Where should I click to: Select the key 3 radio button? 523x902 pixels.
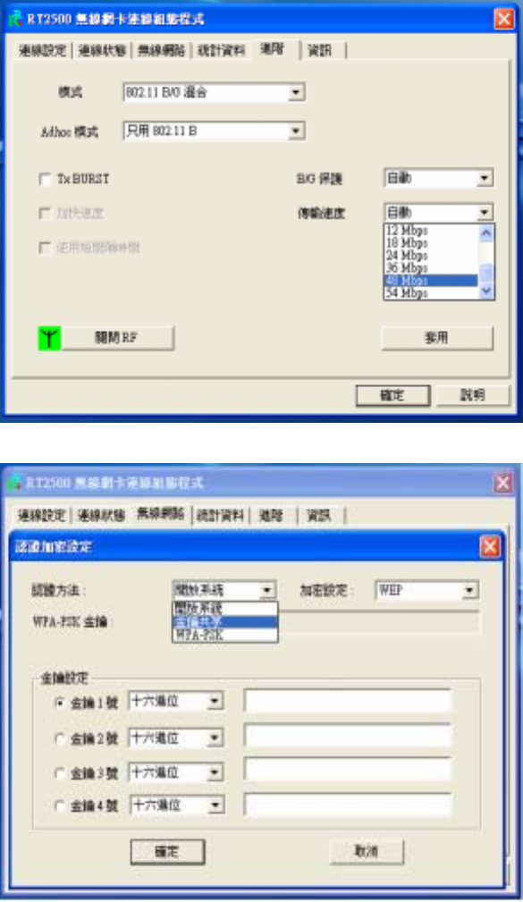click(59, 773)
